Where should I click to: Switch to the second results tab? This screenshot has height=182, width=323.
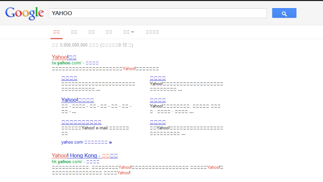click(x=74, y=32)
